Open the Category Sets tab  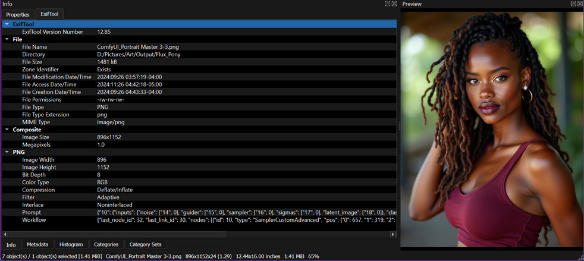145,244
